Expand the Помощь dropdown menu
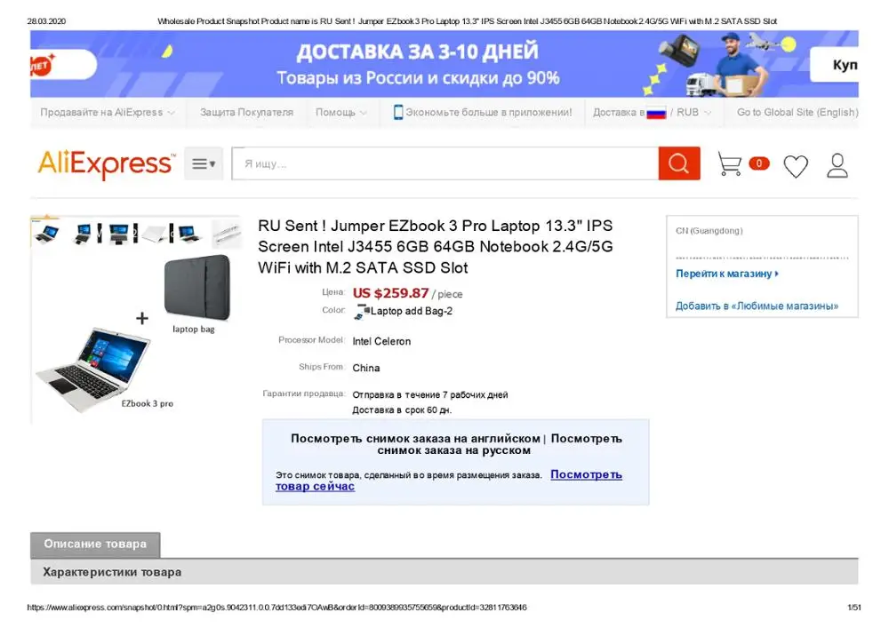The width and height of the screenshot is (889, 628). pyautogui.click(x=340, y=112)
